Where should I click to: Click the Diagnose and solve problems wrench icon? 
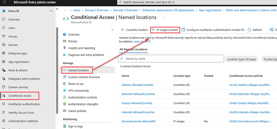tap(64, 55)
